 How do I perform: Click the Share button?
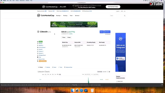pyautogui.click(x=64, y=37)
